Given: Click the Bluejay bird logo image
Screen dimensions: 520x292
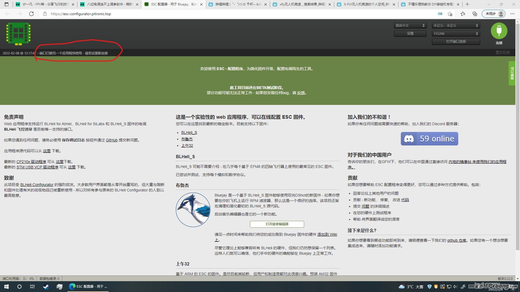Looking at the screenshot, I should [193, 210].
